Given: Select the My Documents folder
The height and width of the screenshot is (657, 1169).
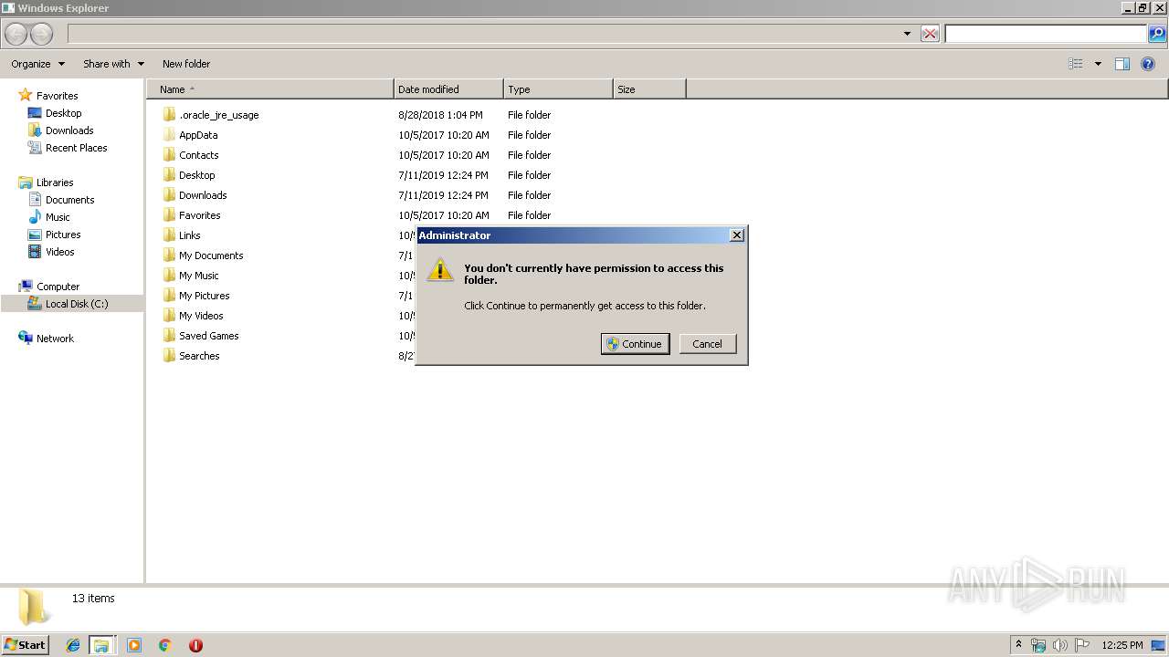Looking at the screenshot, I should [211, 255].
